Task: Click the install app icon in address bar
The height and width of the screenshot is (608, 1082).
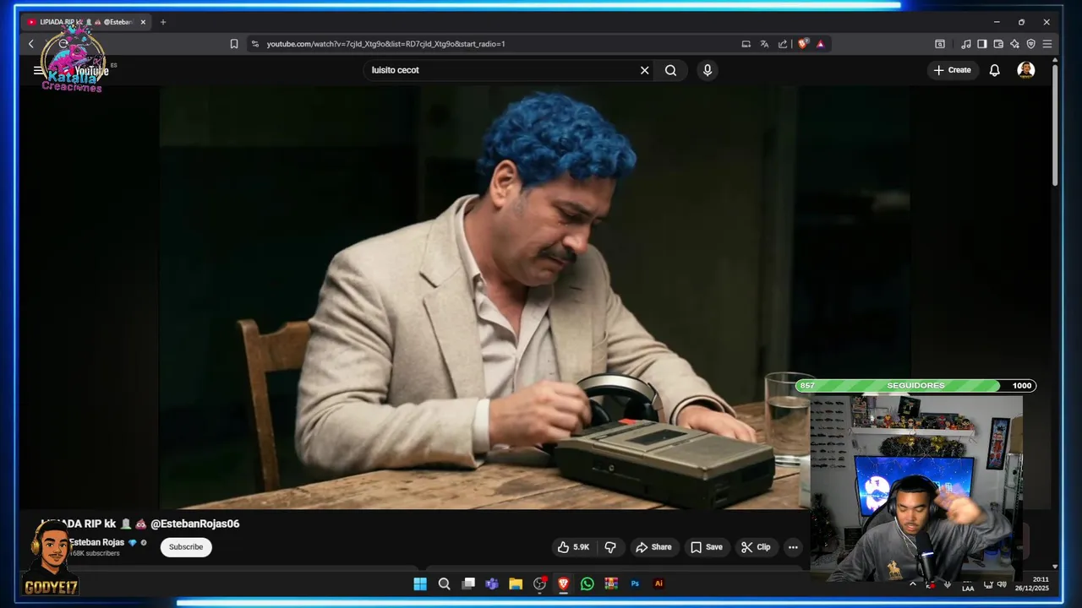Action: [x=746, y=44]
